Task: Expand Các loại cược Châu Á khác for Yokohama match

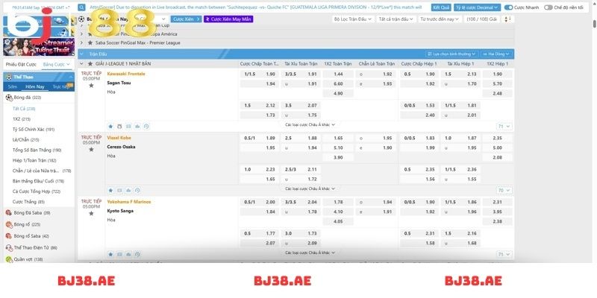Action: [x=310, y=253]
